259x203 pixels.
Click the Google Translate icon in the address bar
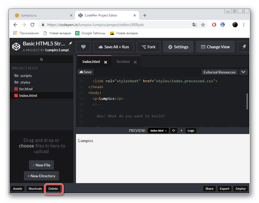coord(194,24)
